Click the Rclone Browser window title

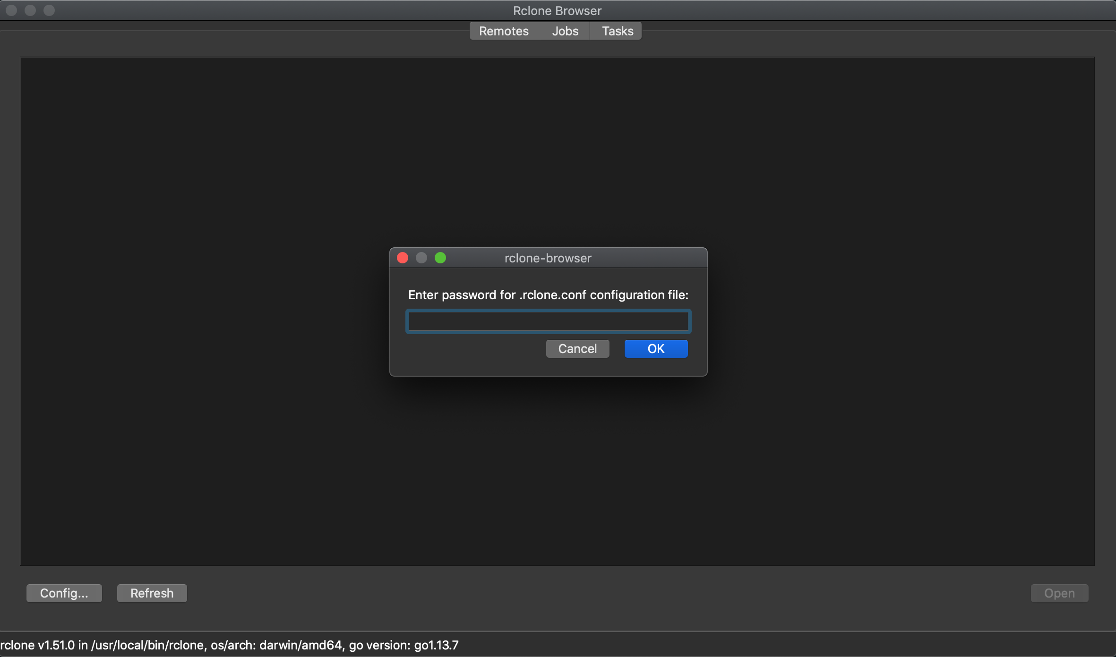click(558, 11)
